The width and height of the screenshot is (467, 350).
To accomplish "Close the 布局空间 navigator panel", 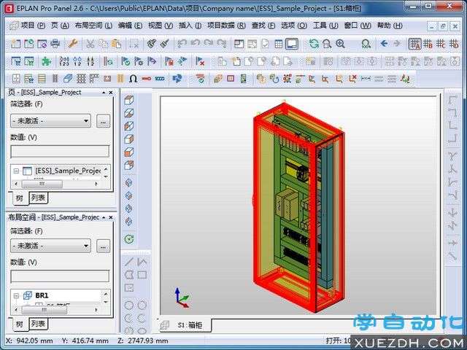I will coord(110,217).
